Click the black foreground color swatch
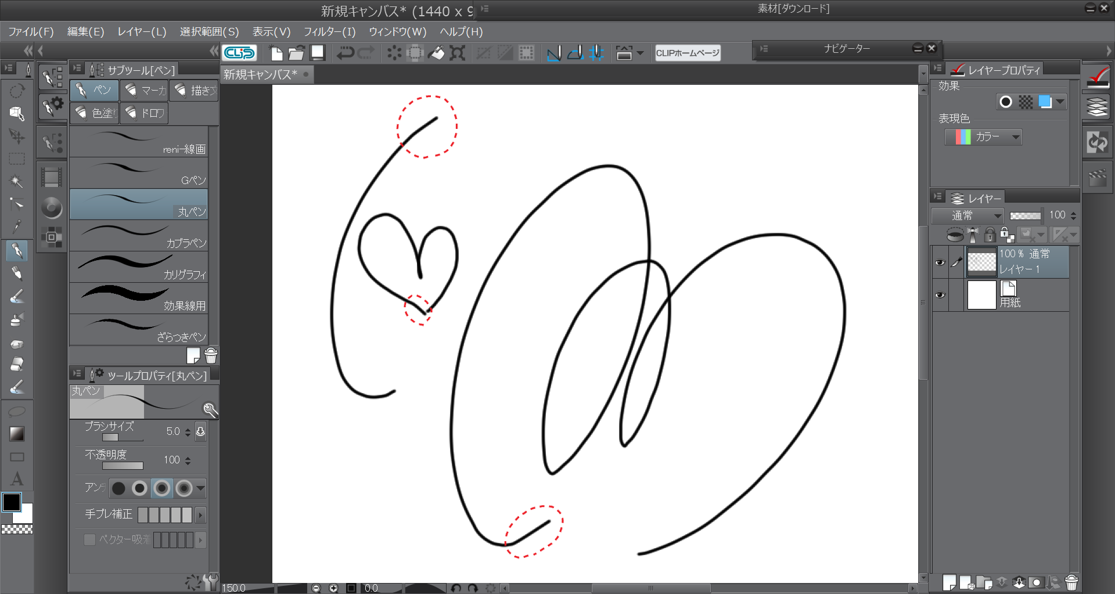Viewport: 1115px width, 594px height. click(x=12, y=502)
